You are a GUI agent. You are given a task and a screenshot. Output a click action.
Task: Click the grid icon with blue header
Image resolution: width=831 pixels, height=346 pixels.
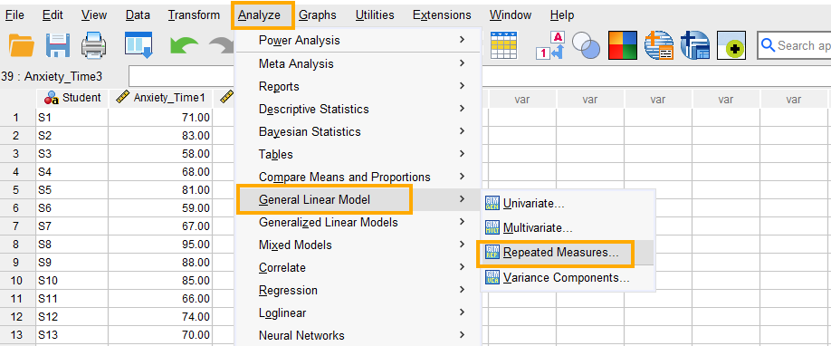(504, 45)
